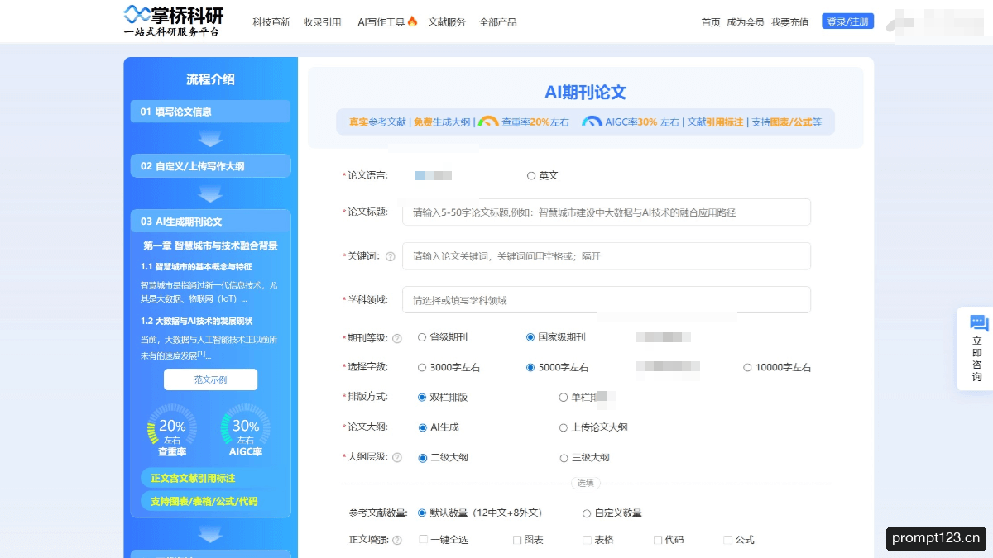The height and width of the screenshot is (558, 993).
Task: Select 上传论文大纲 option
Action: [x=564, y=427]
